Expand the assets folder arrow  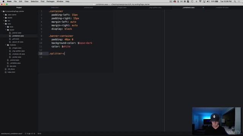pos(4,18)
